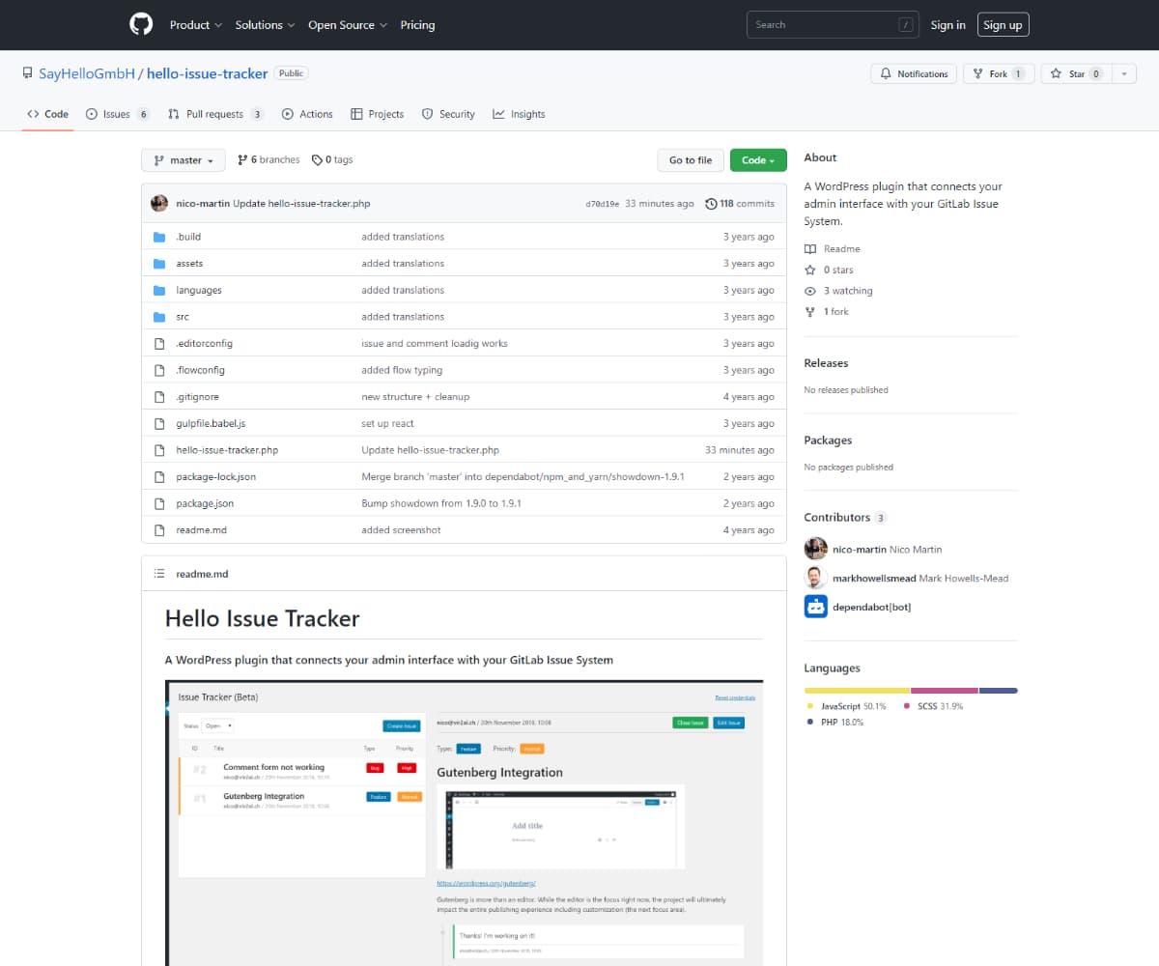Click the .flowconfig file icon

[160, 370]
